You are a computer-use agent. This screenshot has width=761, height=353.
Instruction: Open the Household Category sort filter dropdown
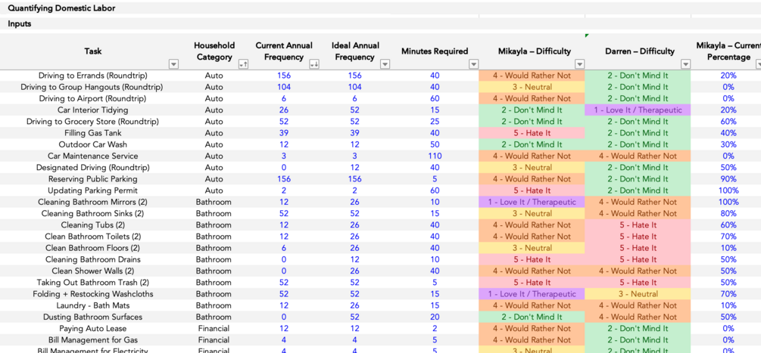coord(243,64)
